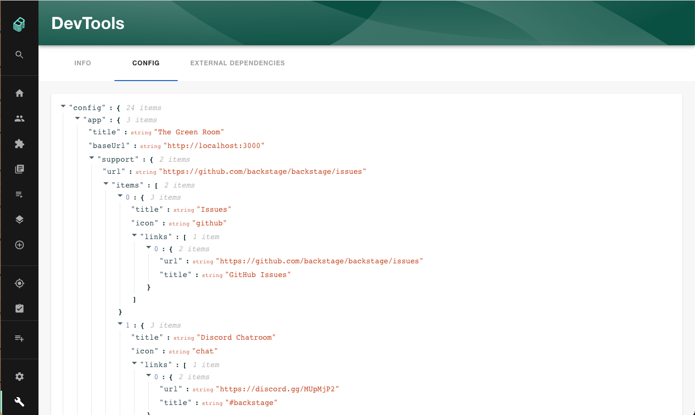
Task: Select the wrench DevTools icon
Action: [20, 401]
